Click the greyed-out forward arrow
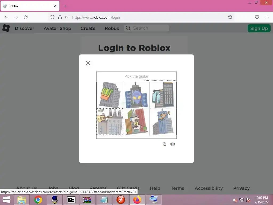Image resolution: width=273 pixels, height=205 pixels. (x=16, y=17)
